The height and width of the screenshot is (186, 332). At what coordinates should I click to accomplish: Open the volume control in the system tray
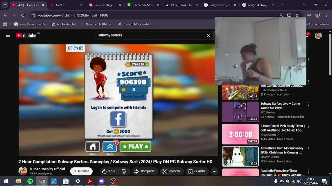coord(299,181)
